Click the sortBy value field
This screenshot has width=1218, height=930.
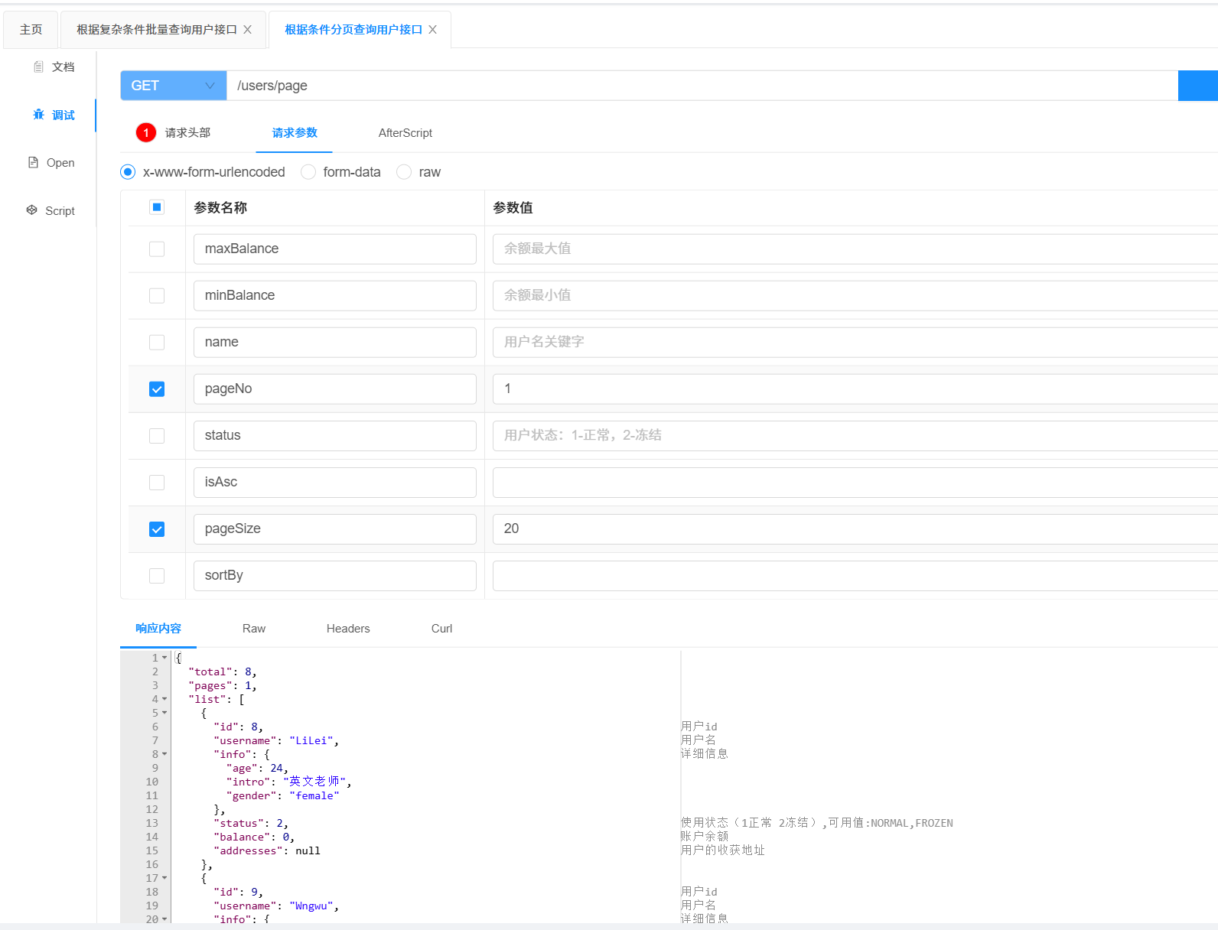coord(855,575)
